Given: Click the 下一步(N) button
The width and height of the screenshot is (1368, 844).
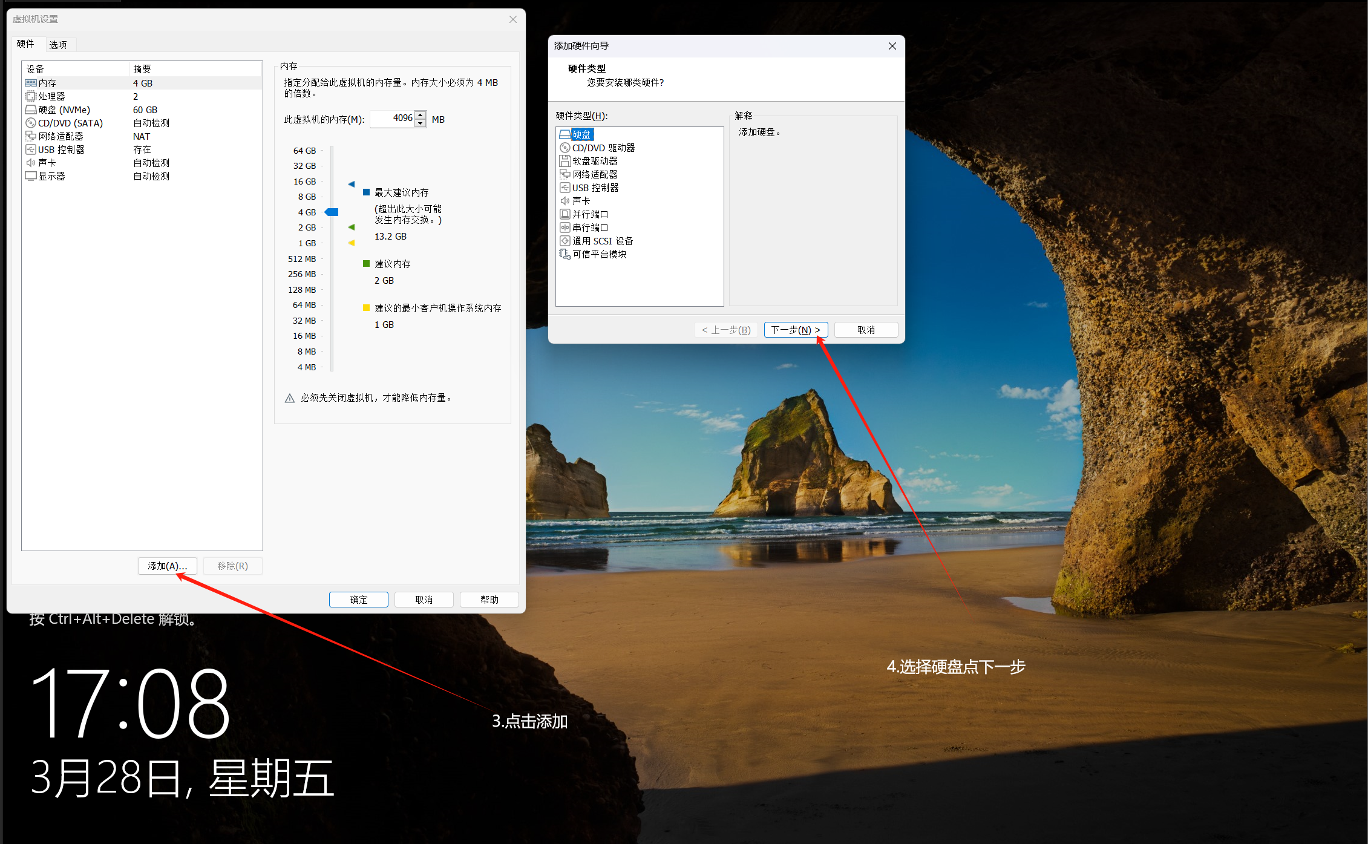Looking at the screenshot, I should click(x=795, y=330).
